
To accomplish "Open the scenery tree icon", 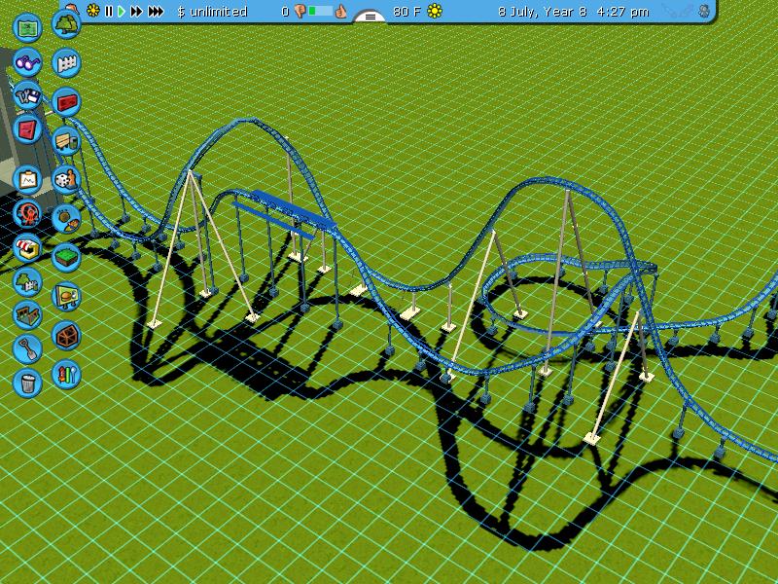I will [66, 23].
